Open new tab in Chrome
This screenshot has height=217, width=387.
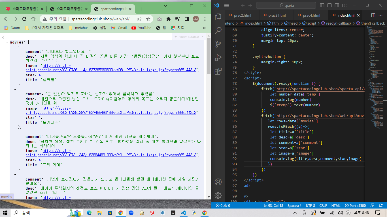click(x=141, y=9)
